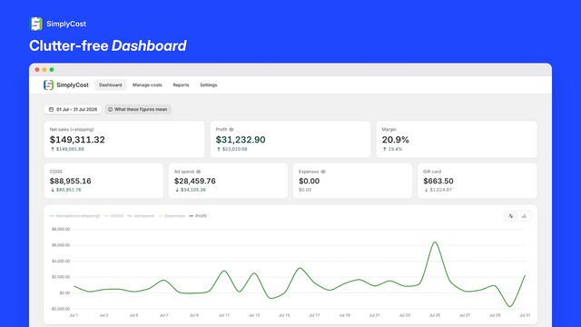This screenshot has width=581, height=327.
Task: Click the info icon beside What these figures mean
Action: click(110, 109)
